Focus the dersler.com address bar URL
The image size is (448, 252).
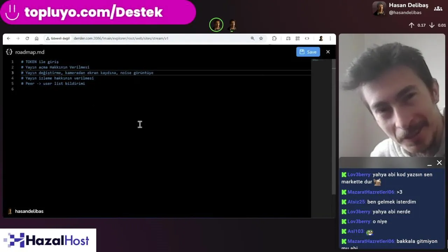(x=121, y=38)
